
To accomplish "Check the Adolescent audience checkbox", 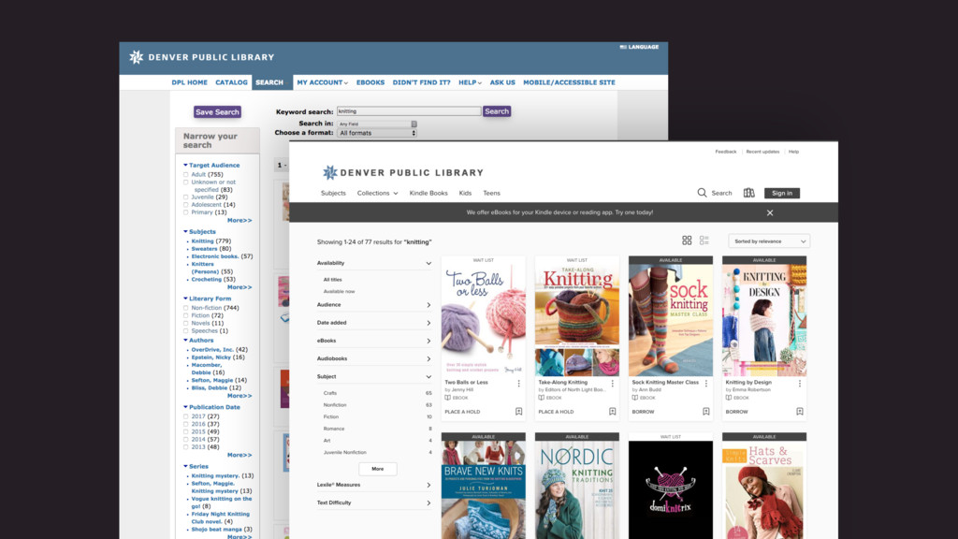I will [186, 205].
